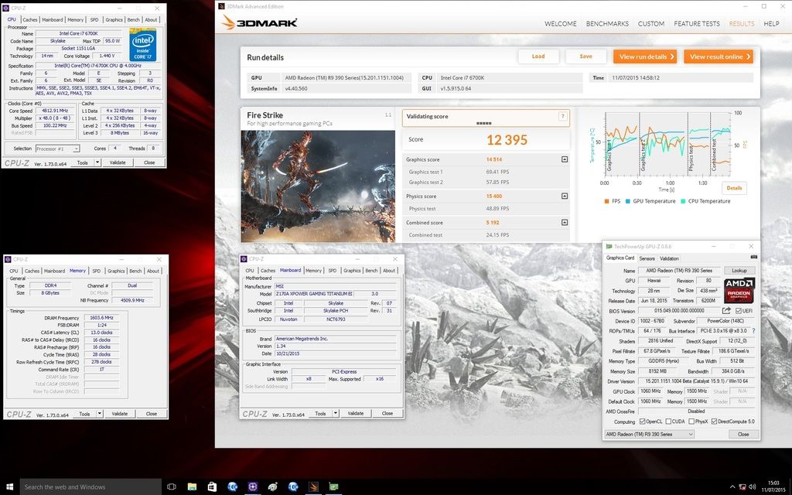This screenshot has width=792, height=495.
Task: Open SPD tab in CPU-Z Memory window
Action: 97,271
